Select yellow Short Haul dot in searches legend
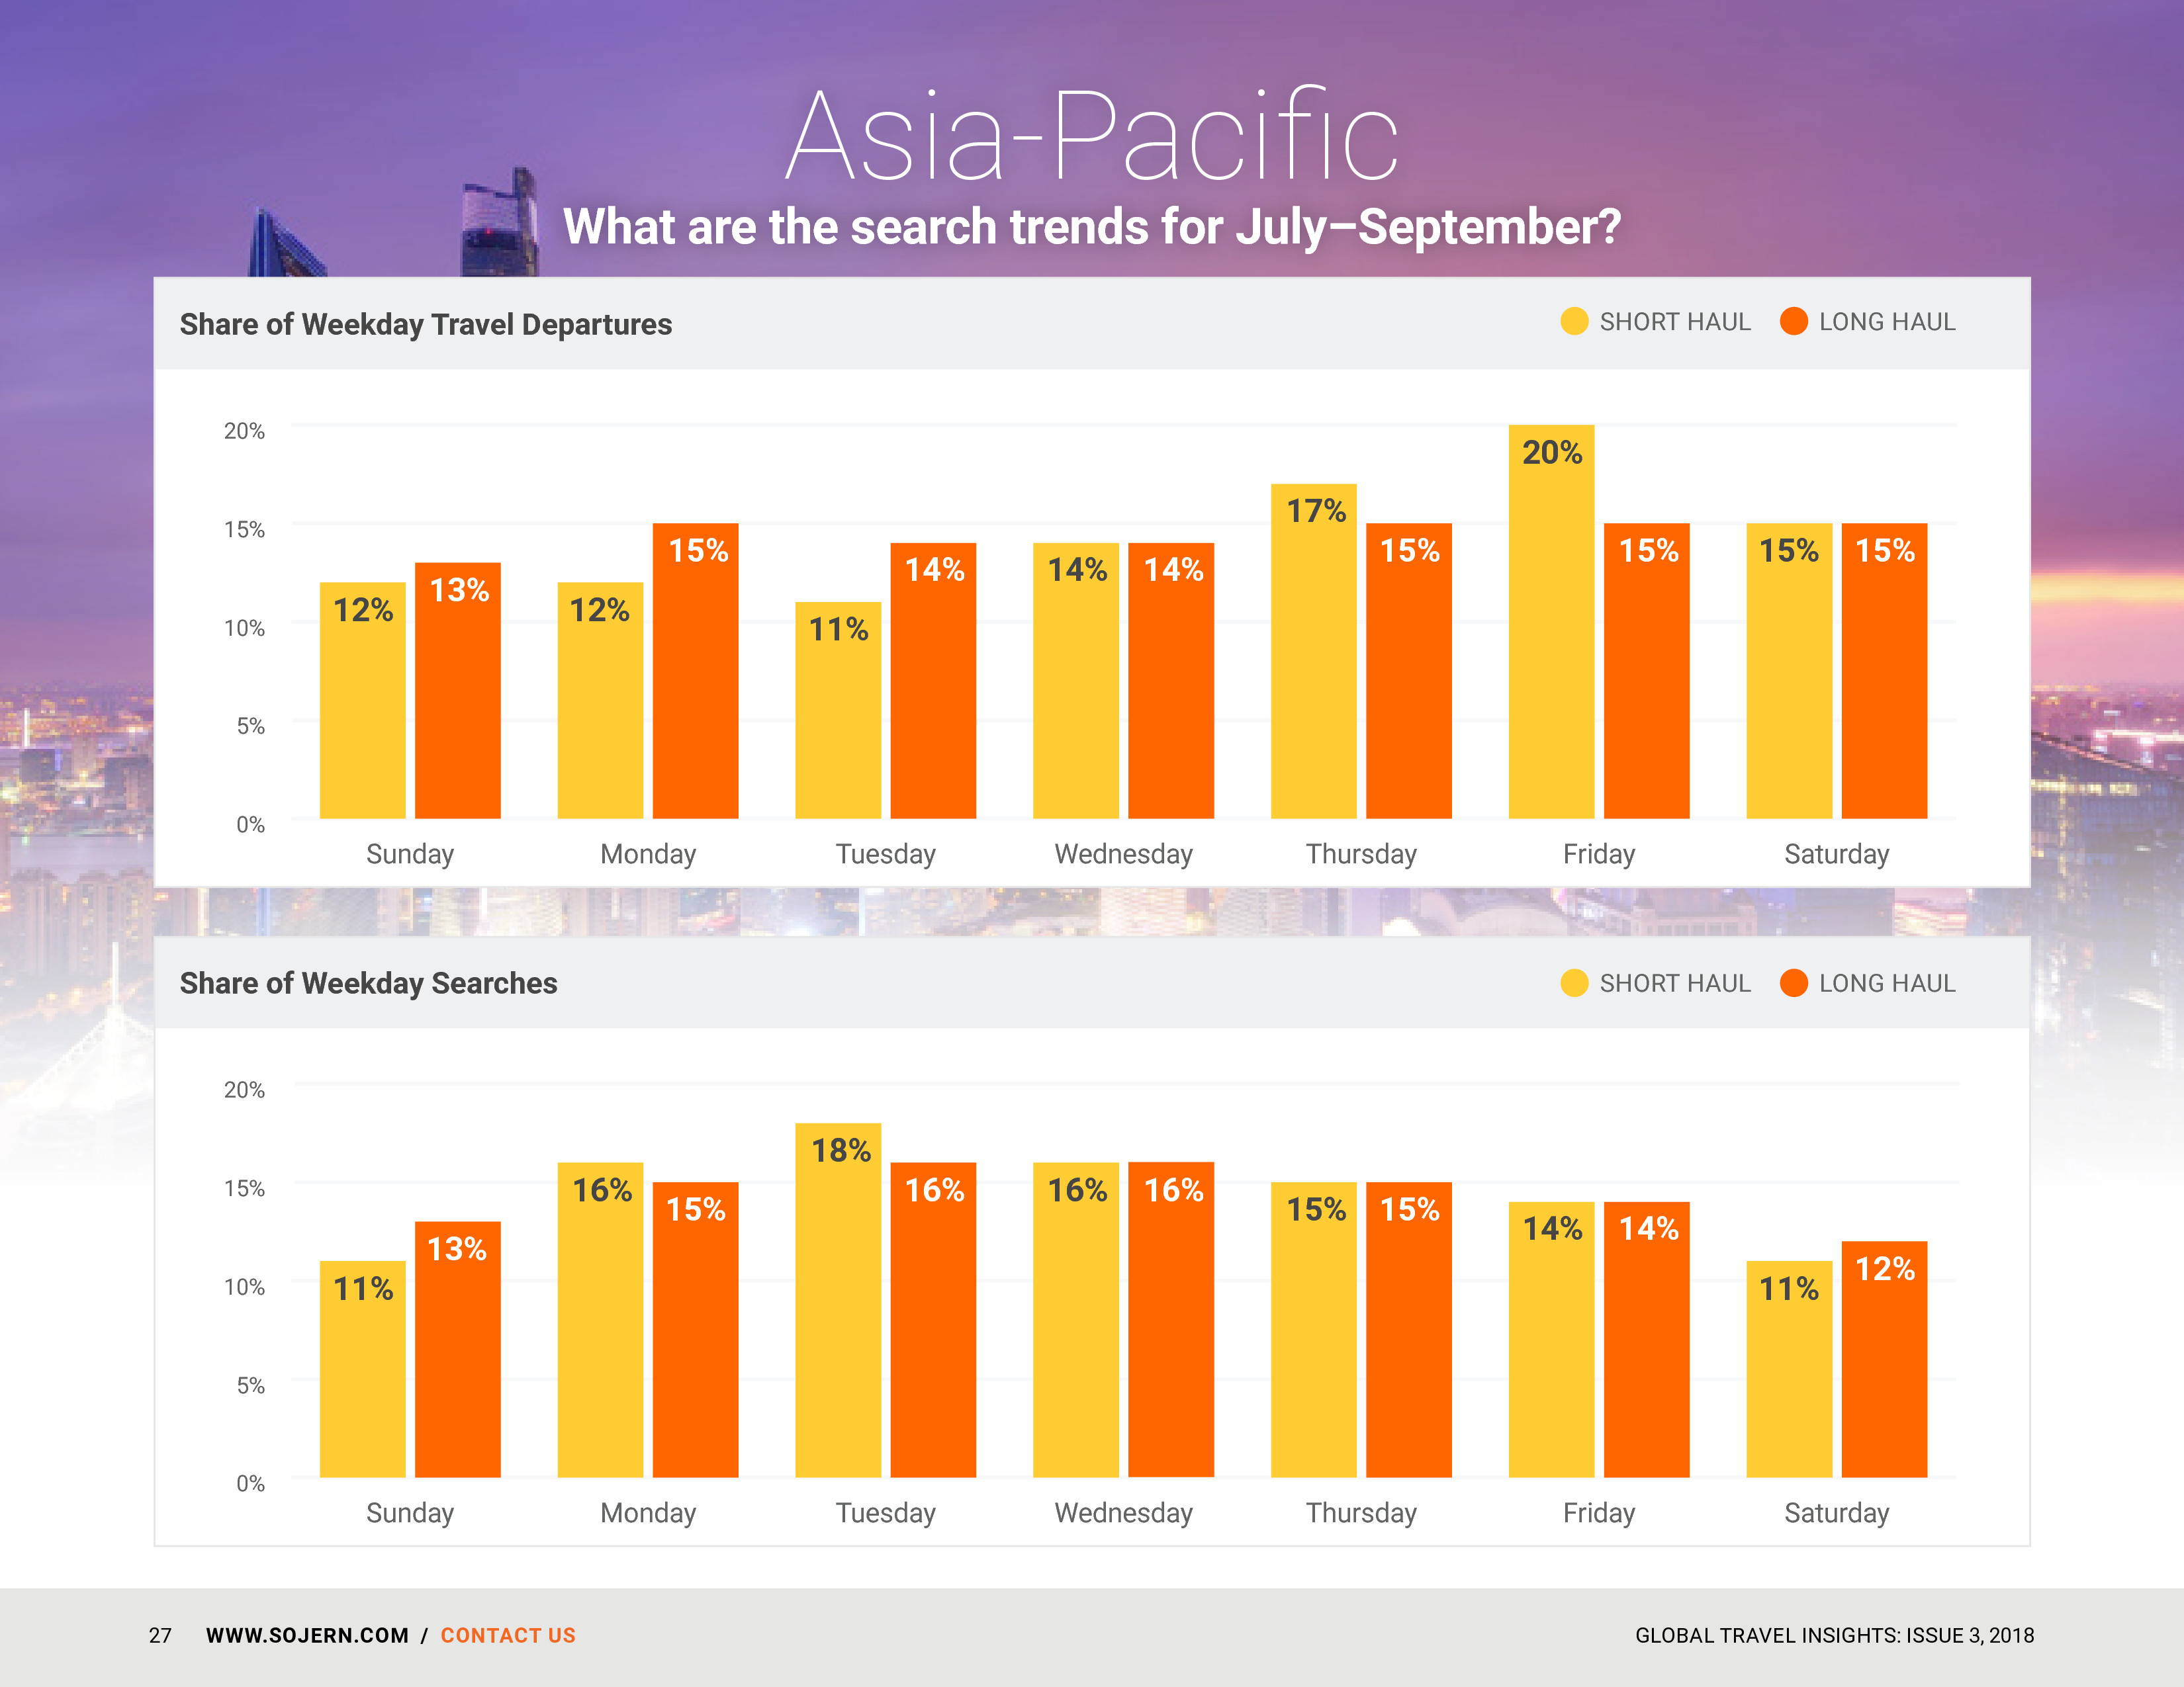The height and width of the screenshot is (1687, 2184). point(1574,983)
